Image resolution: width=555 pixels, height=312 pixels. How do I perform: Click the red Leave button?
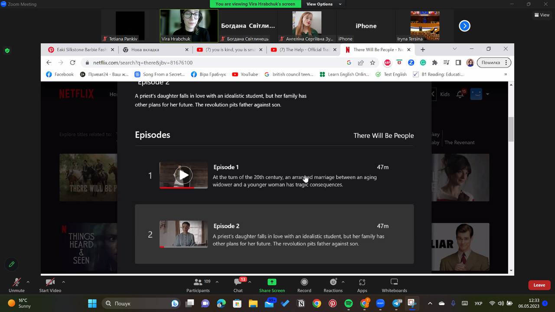point(539,285)
